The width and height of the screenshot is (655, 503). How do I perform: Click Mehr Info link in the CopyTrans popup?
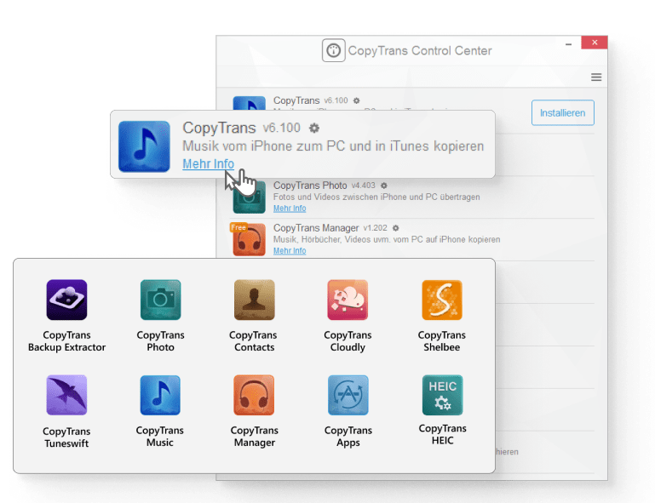click(x=208, y=164)
